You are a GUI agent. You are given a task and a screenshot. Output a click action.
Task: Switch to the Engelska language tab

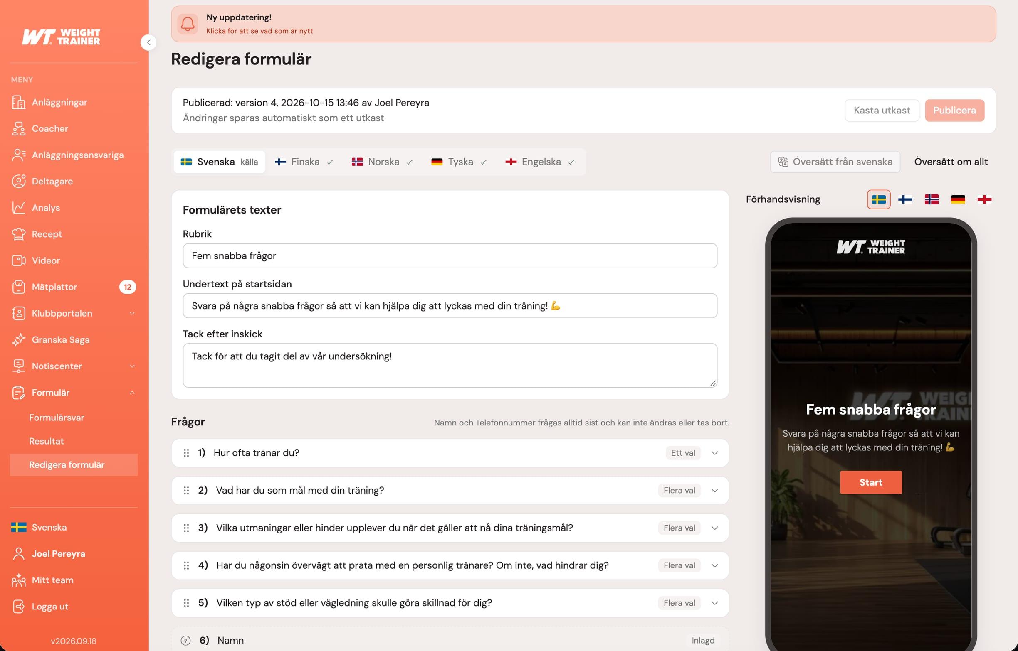[x=540, y=162]
